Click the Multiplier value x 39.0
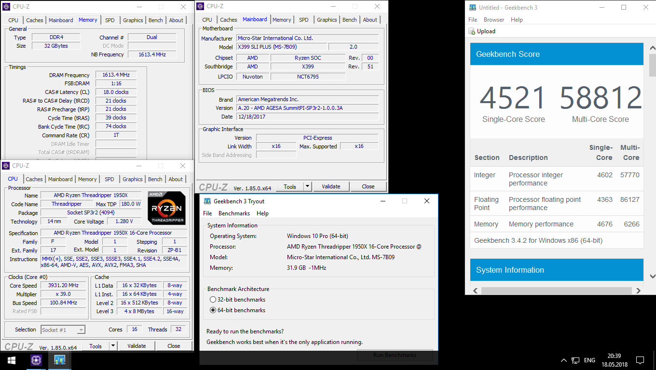 pos(63,294)
